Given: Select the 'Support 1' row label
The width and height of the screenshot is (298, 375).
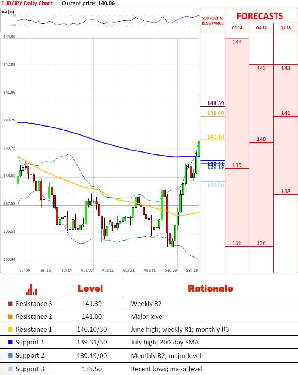Looking at the screenshot, I should point(30,342).
